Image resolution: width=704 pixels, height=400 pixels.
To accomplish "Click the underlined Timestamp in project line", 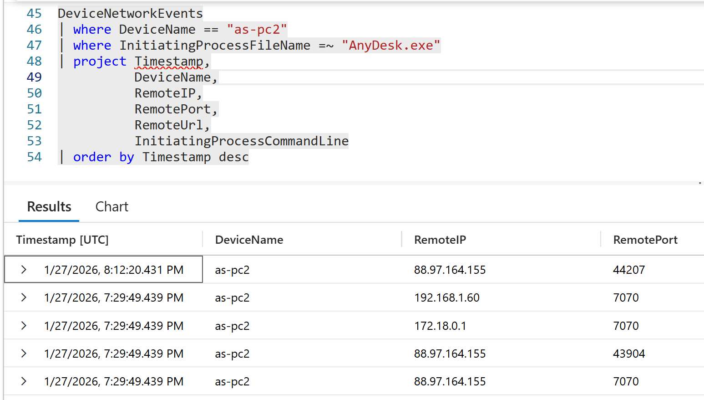I will pos(169,62).
